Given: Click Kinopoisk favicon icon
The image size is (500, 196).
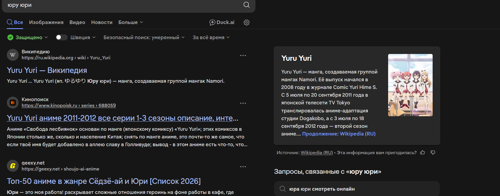Looking at the screenshot, I should (x=13, y=103).
